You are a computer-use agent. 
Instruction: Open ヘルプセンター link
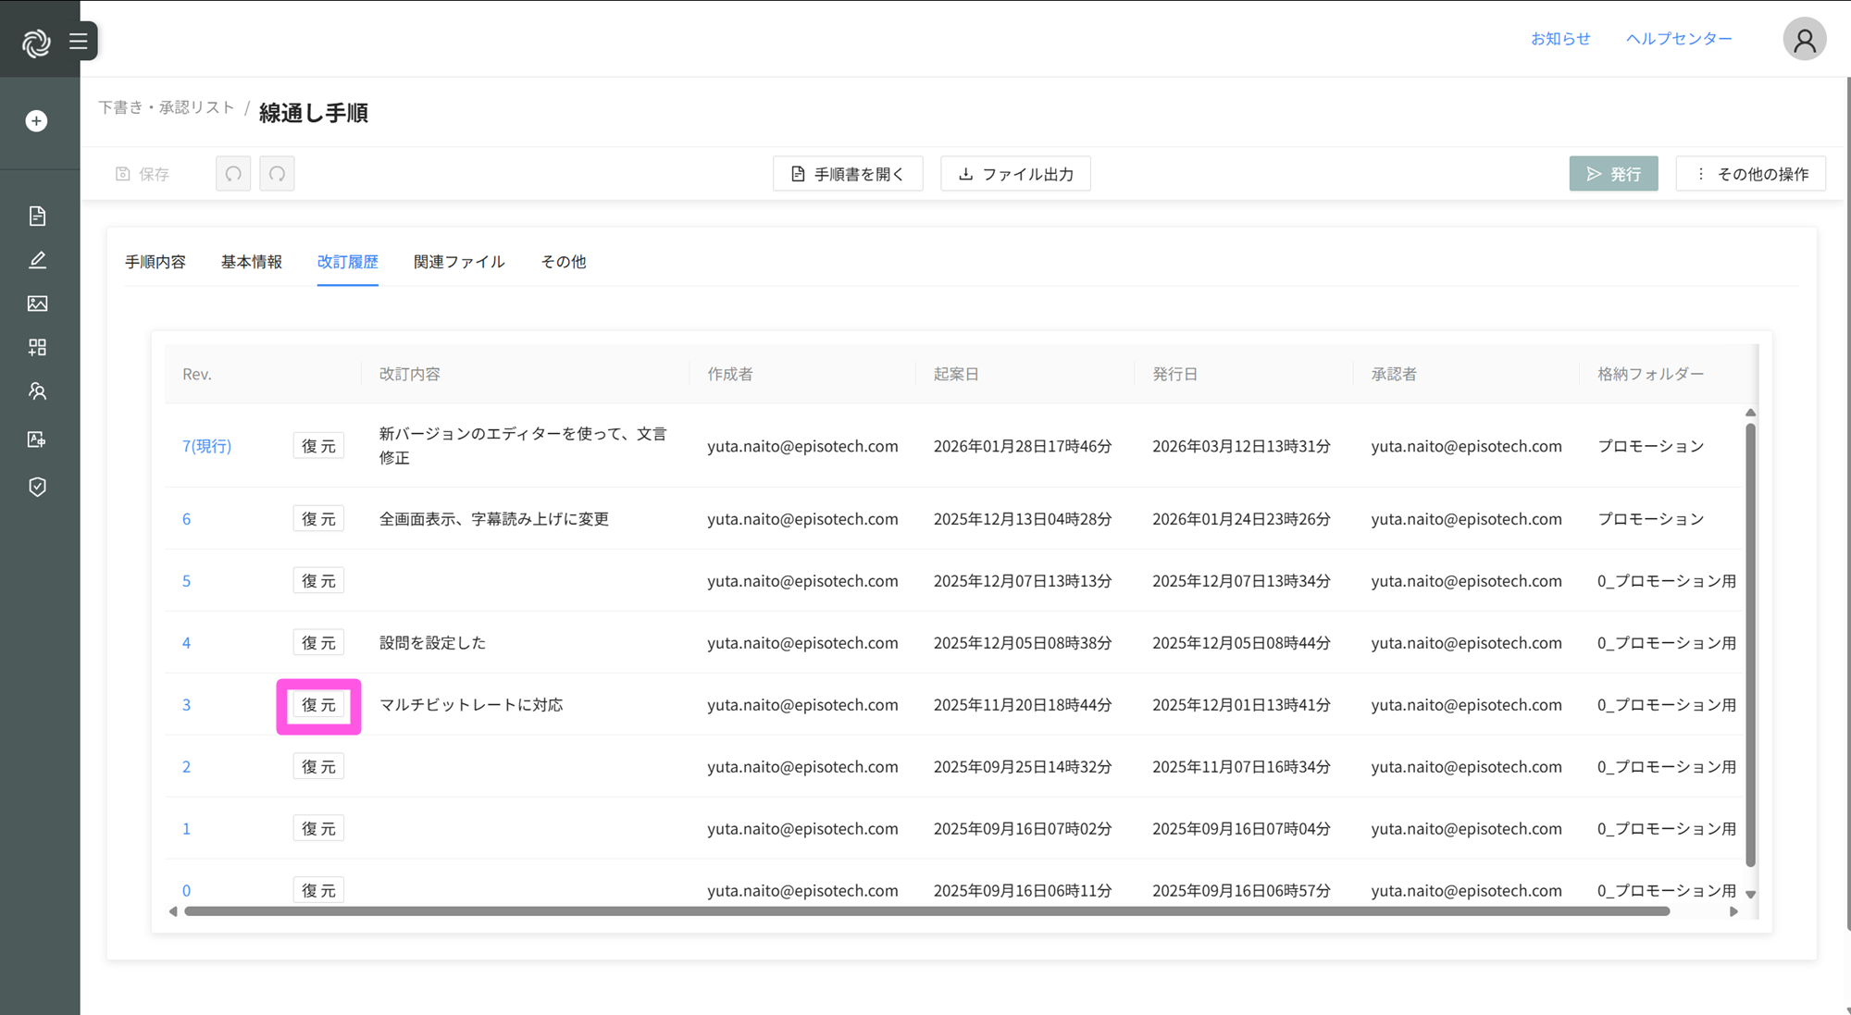tap(1678, 39)
